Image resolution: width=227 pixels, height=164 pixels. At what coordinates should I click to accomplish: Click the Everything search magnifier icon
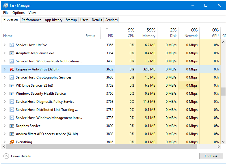tap(12, 142)
